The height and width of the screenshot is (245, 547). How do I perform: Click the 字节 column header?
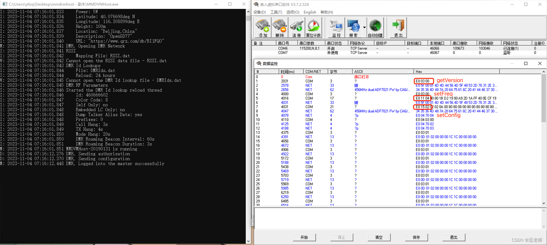pyautogui.click(x=340, y=72)
